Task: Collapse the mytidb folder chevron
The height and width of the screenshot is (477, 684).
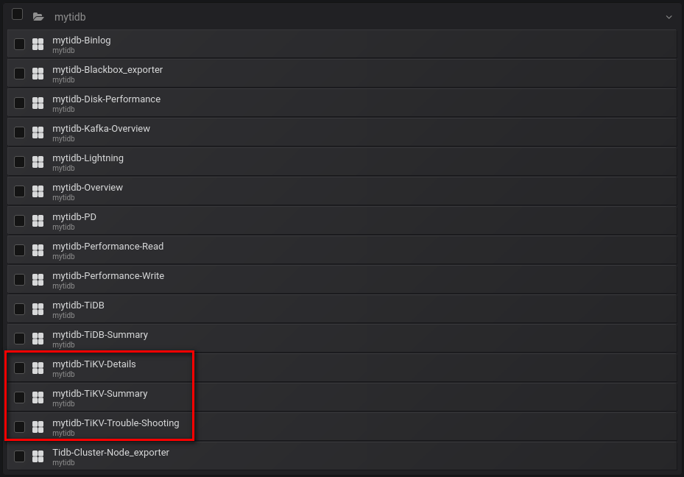Action: [669, 17]
